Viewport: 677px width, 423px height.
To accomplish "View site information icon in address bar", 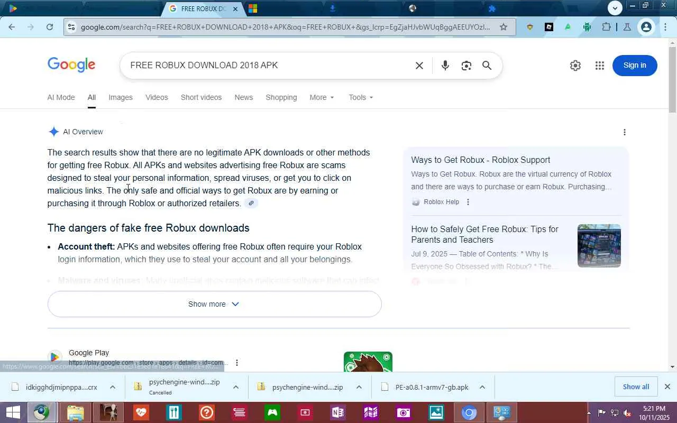I will click(x=71, y=27).
